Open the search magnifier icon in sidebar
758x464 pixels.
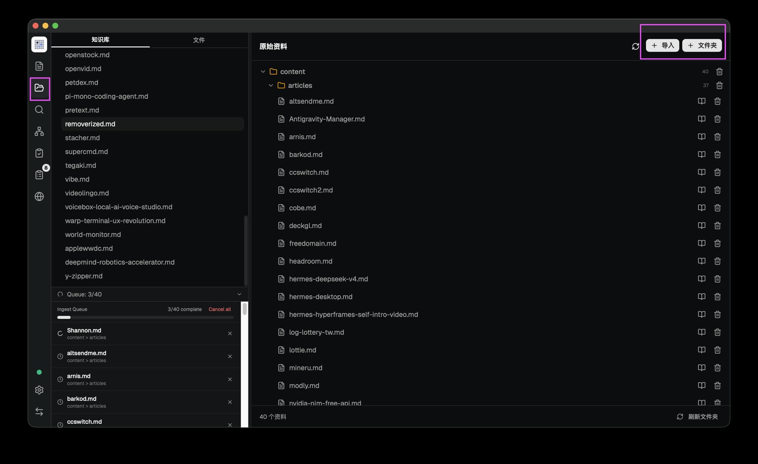[39, 109]
